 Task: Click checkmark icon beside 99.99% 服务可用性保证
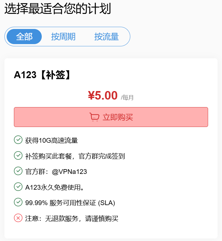tap(18, 202)
